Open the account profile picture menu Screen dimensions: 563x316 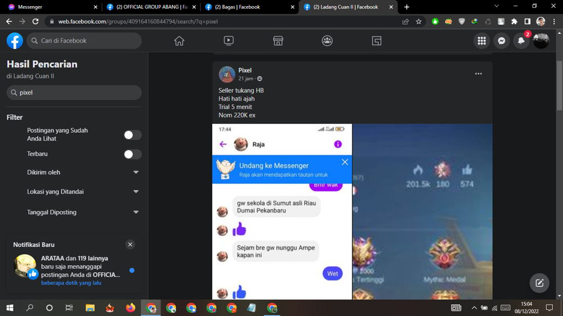[541, 41]
